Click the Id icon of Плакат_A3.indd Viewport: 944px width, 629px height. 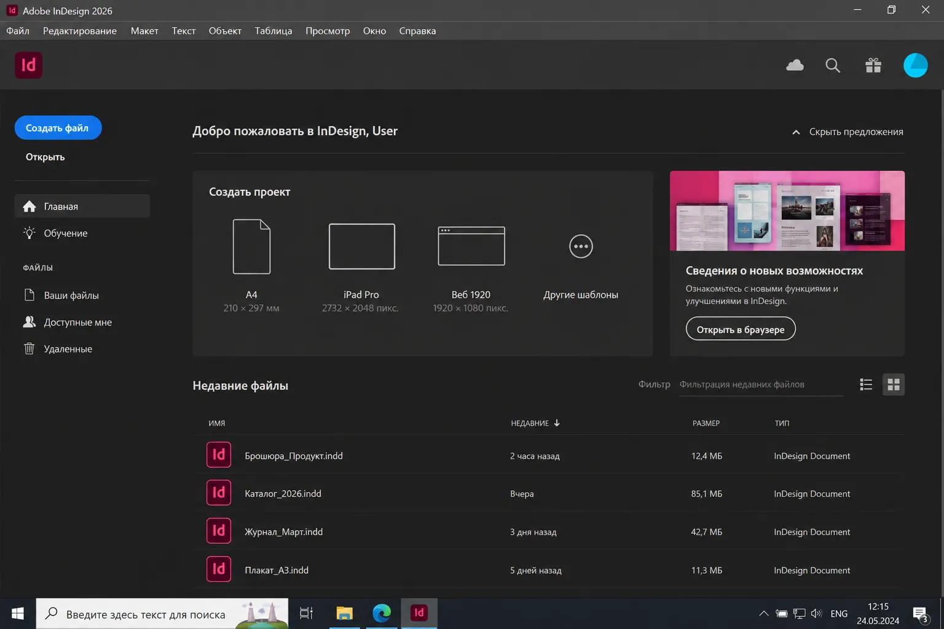(219, 569)
